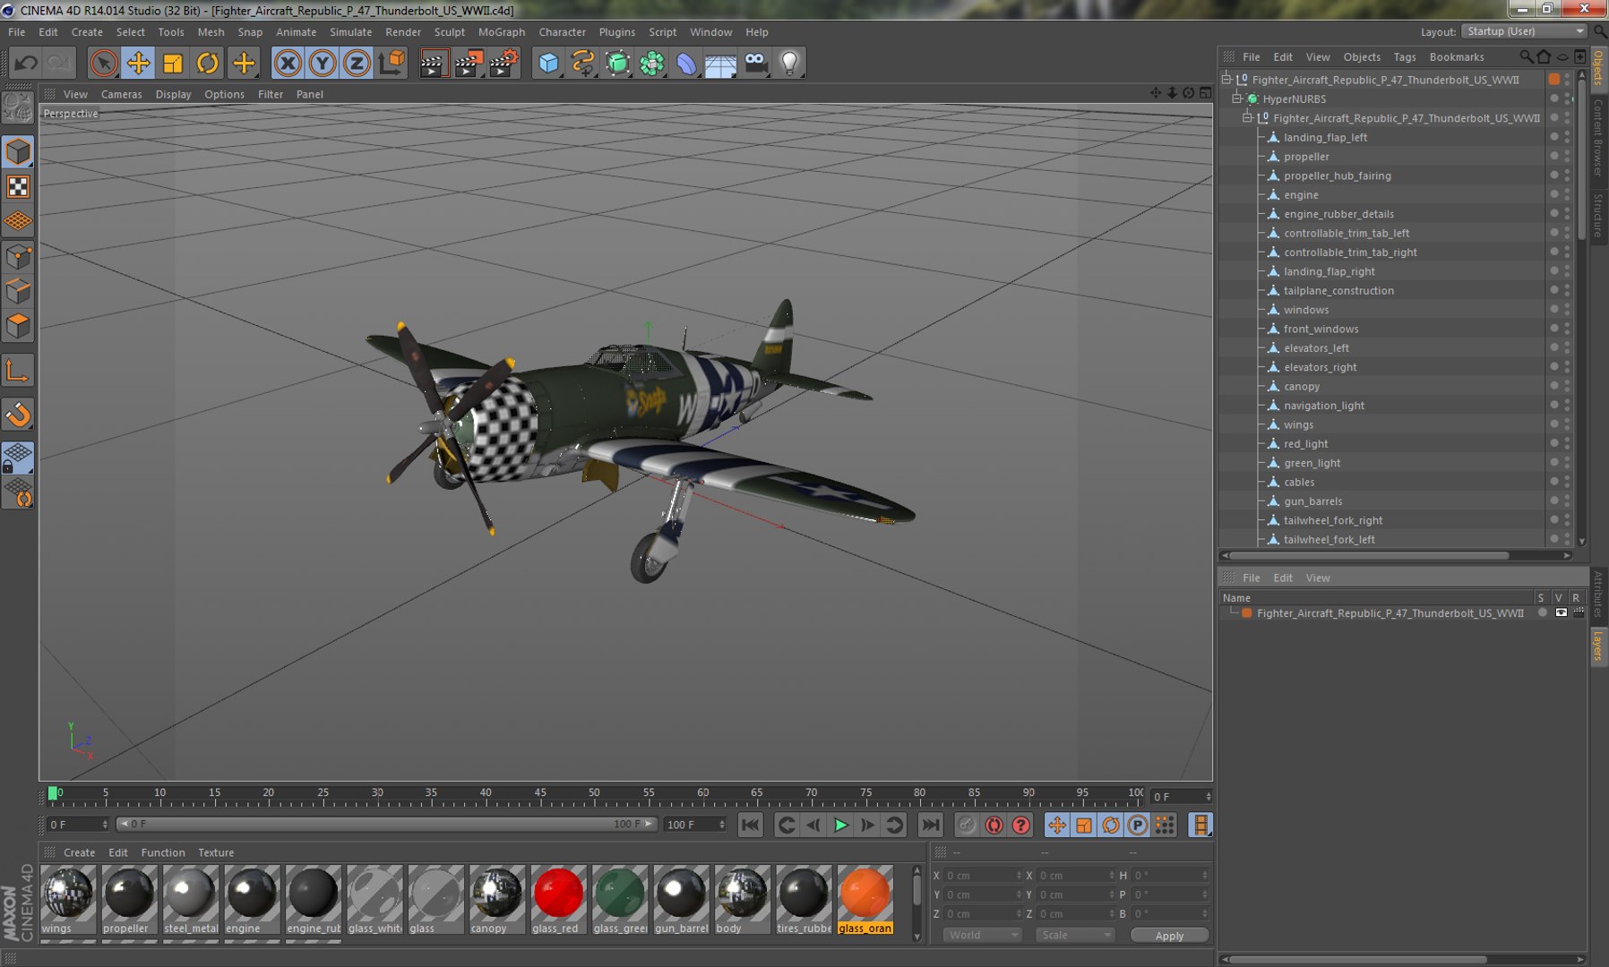Open the Simulate menu
1609x967 pixels.
click(350, 31)
